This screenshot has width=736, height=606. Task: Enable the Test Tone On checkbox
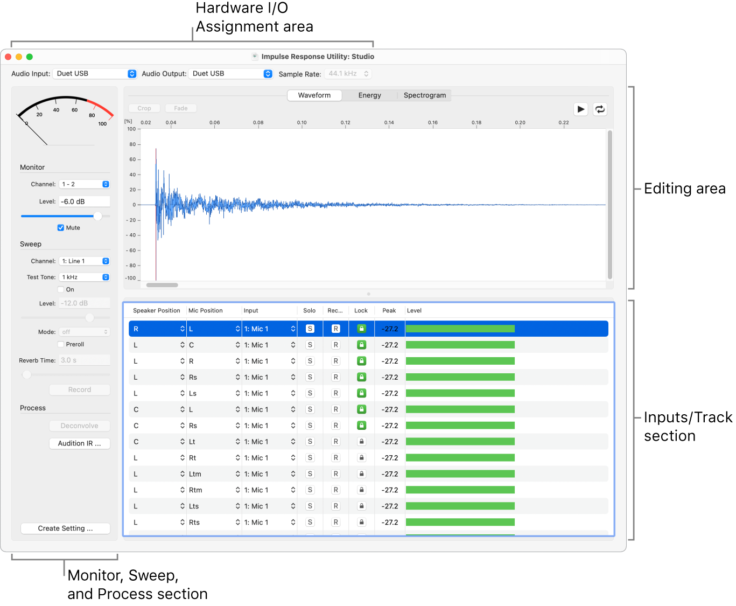(61, 290)
